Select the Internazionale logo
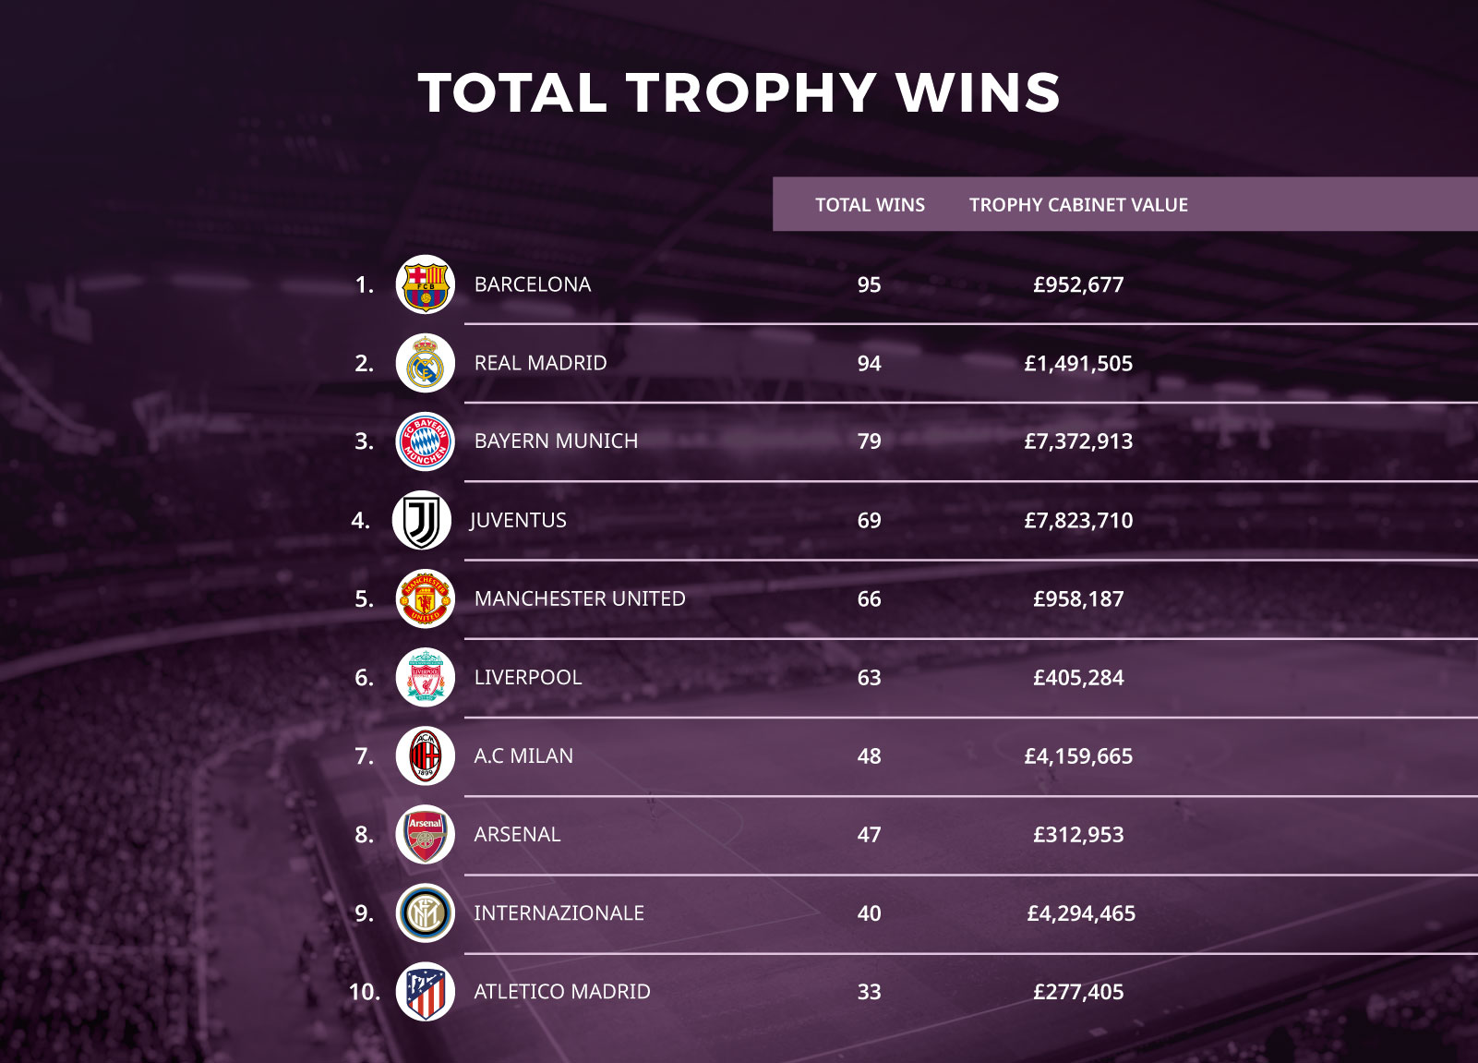Viewport: 1478px width, 1063px height. 426,913
